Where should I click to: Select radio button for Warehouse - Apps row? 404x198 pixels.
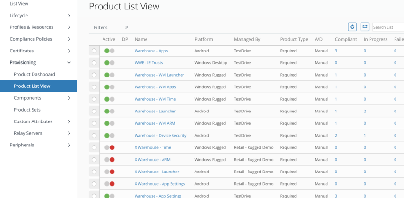(x=94, y=51)
